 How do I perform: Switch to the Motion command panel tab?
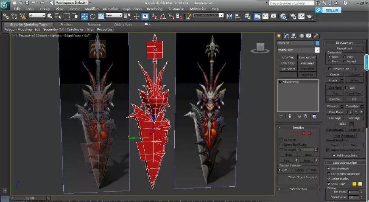click(302, 36)
